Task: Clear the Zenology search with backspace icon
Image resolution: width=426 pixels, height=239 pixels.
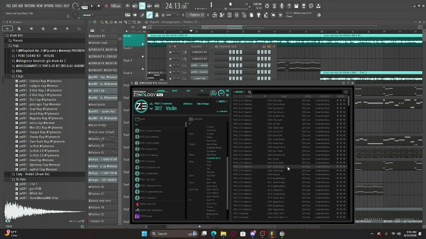Action: coord(346,92)
